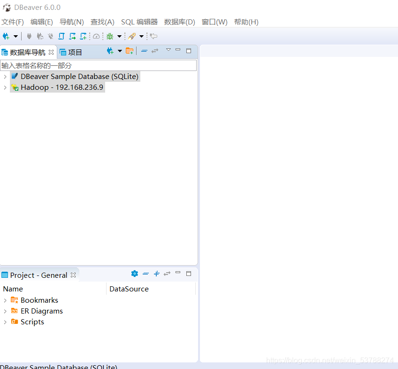
Task: Click the table name filter input field
Action: pyautogui.click(x=98, y=65)
